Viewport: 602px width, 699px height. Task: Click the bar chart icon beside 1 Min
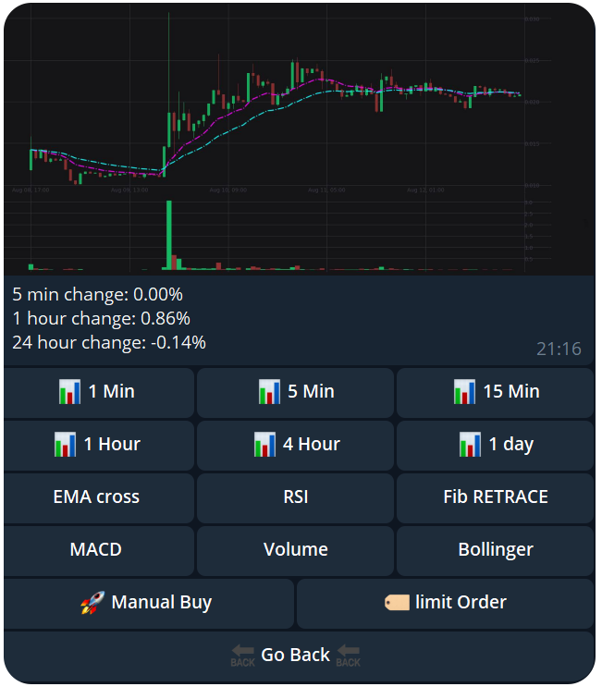pyautogui.click(x=68, y=392)
